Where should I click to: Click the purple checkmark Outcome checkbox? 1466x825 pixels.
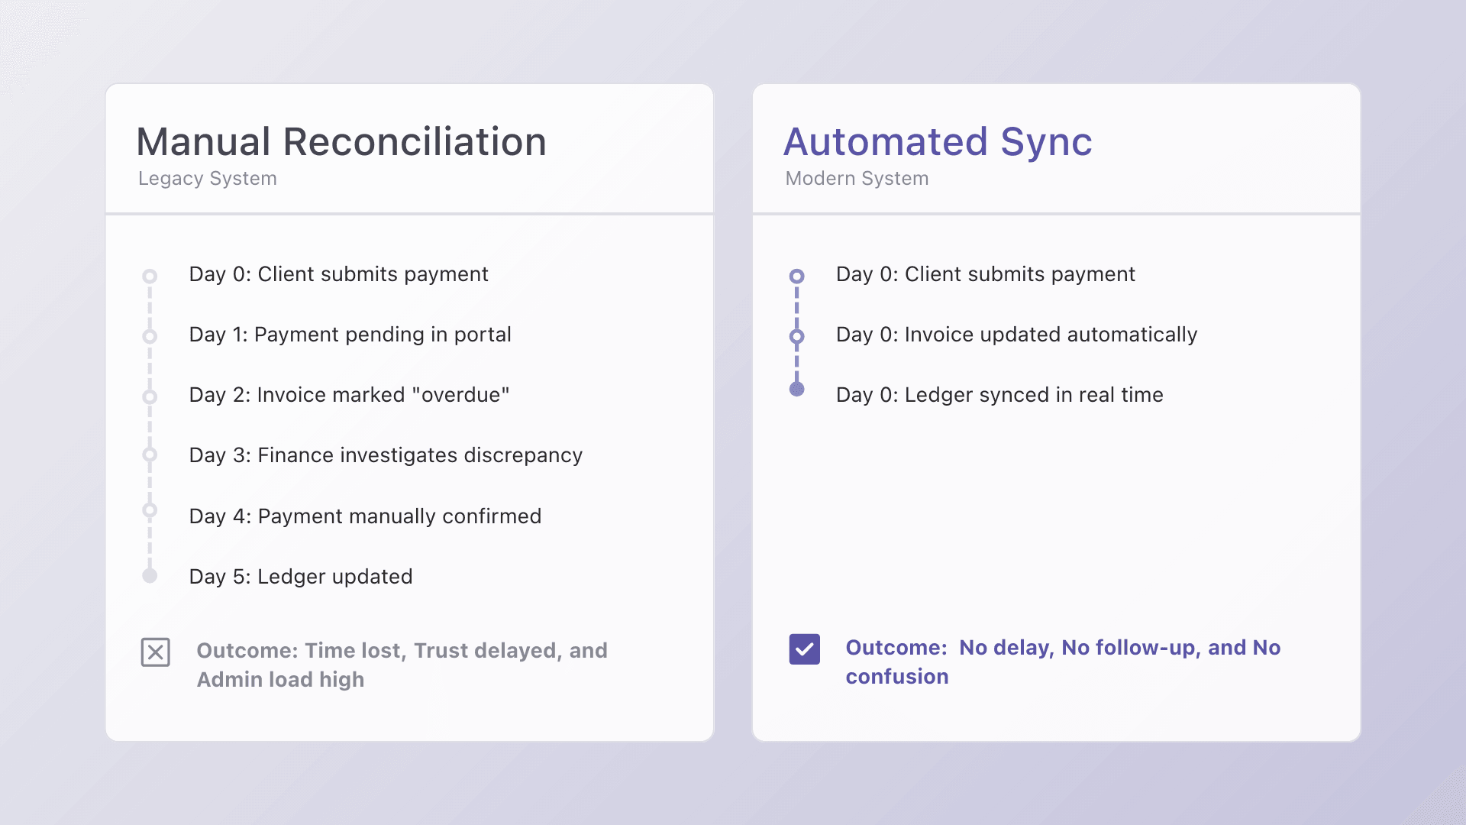pyautogui.click(x=804, y=649)
